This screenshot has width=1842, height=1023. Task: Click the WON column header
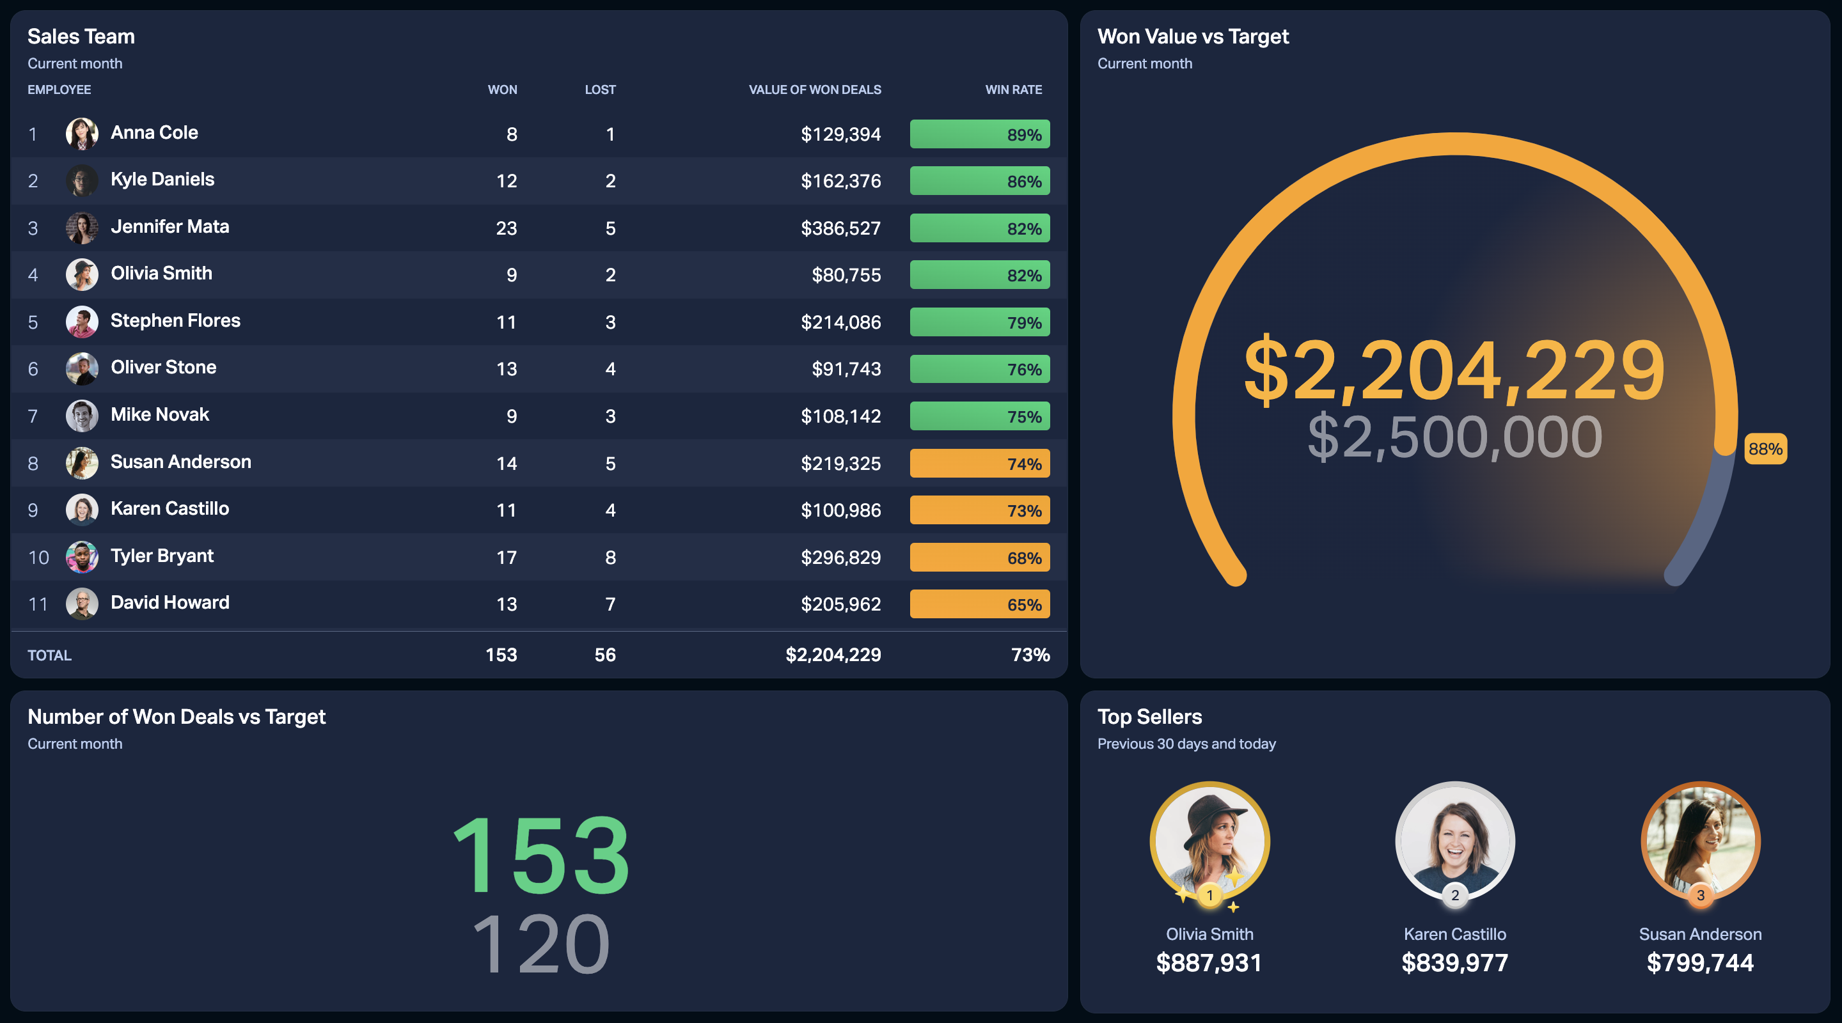(x=502, y=90)
